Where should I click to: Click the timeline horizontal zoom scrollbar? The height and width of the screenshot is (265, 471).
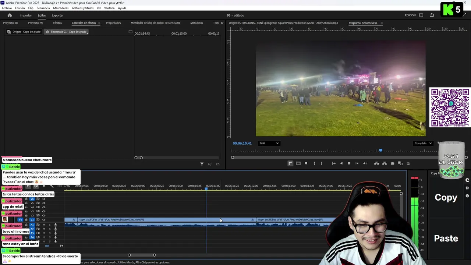[142, 255]
